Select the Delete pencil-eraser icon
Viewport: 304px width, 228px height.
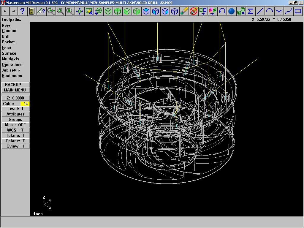click(184, 11)
